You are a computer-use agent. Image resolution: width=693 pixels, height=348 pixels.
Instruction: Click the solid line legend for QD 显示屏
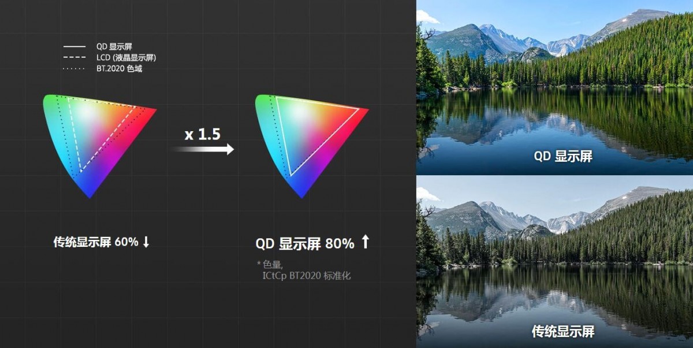pyautogui.click(x=74, y=46)
